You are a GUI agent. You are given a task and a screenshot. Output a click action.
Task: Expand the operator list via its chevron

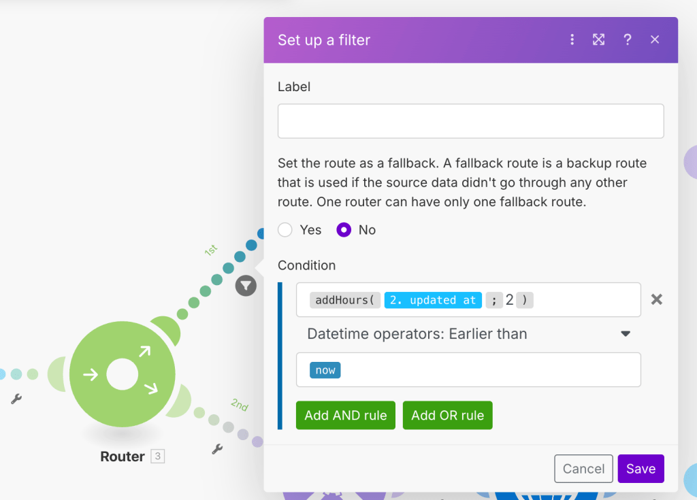point(627,334)
